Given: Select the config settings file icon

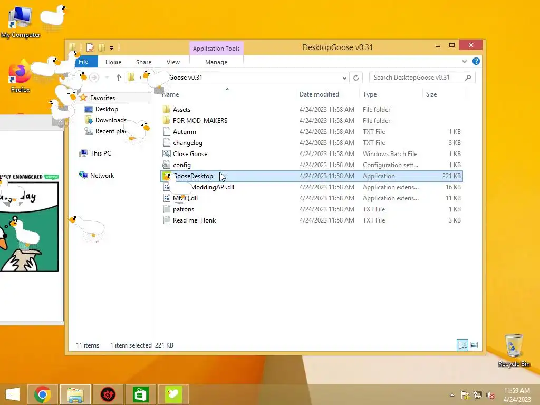Looking at the screenshot, I should (167, 165).
